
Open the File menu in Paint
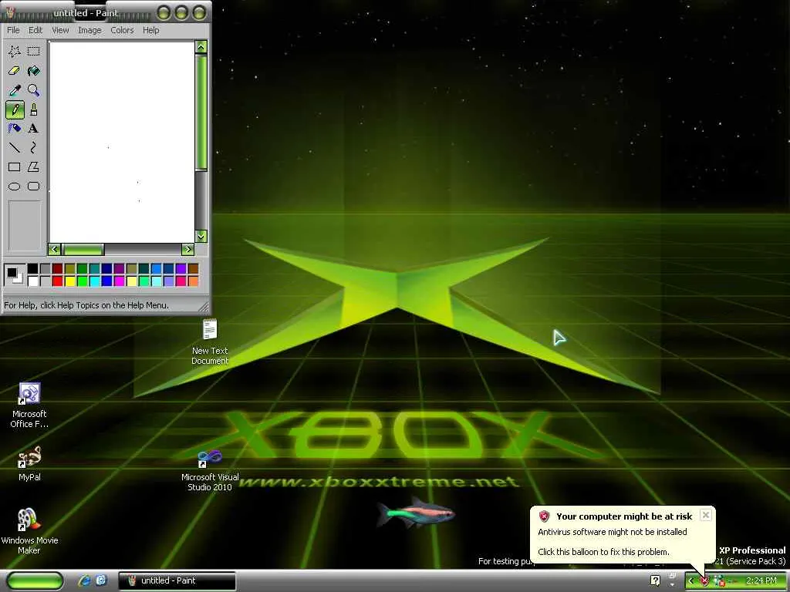click(x=13, y=30)
